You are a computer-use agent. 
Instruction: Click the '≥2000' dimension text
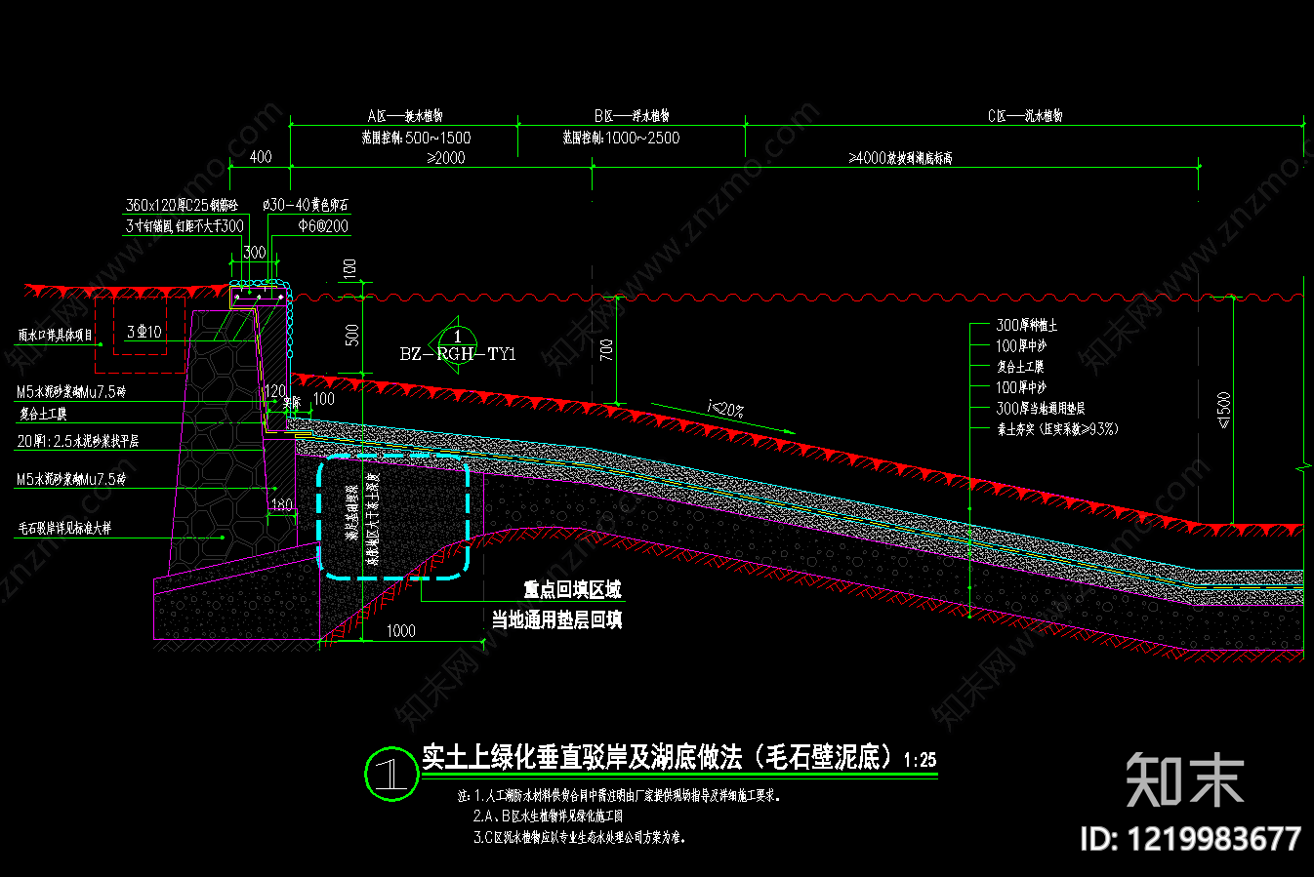pos(446,158)
